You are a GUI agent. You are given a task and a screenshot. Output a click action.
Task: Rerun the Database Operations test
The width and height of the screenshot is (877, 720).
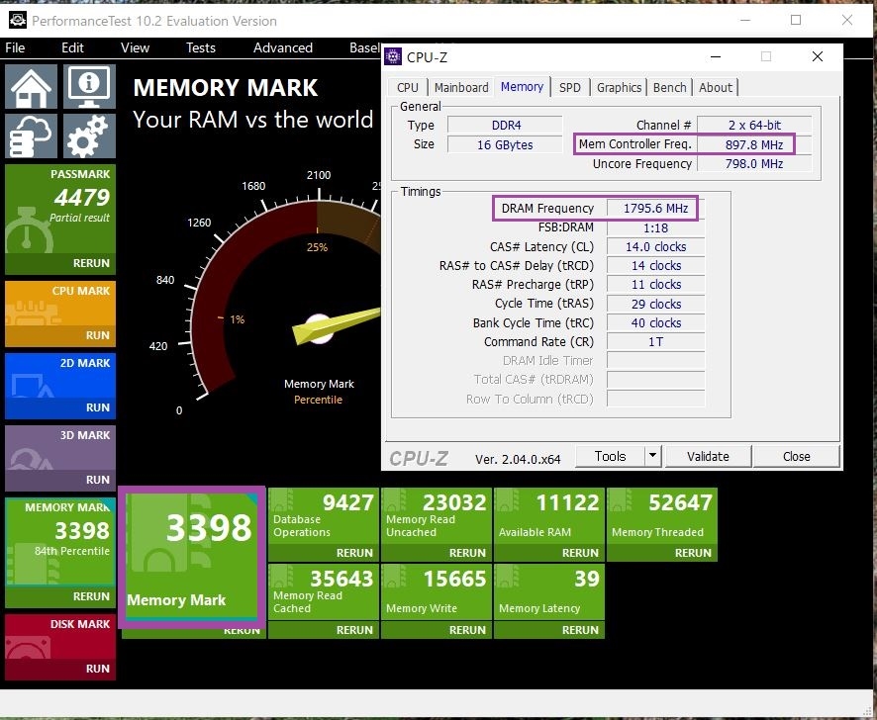[x=354, y=553]
